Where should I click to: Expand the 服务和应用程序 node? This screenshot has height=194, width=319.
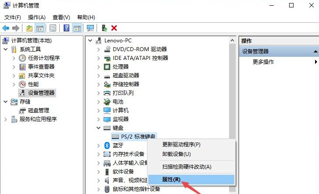click(6, 119)
